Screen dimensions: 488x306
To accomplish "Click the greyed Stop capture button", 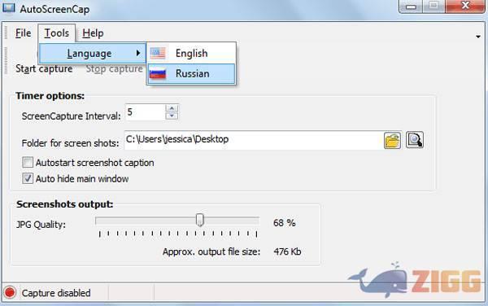I will (x=114, y=69).
